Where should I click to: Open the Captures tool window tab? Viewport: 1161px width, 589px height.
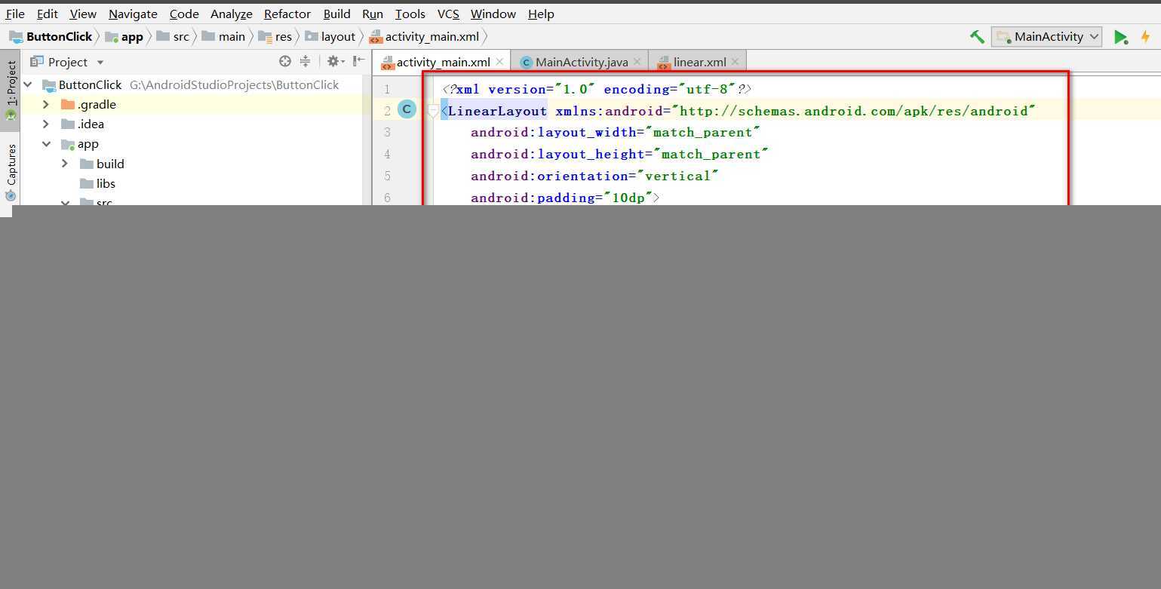[x=11, y=172]
